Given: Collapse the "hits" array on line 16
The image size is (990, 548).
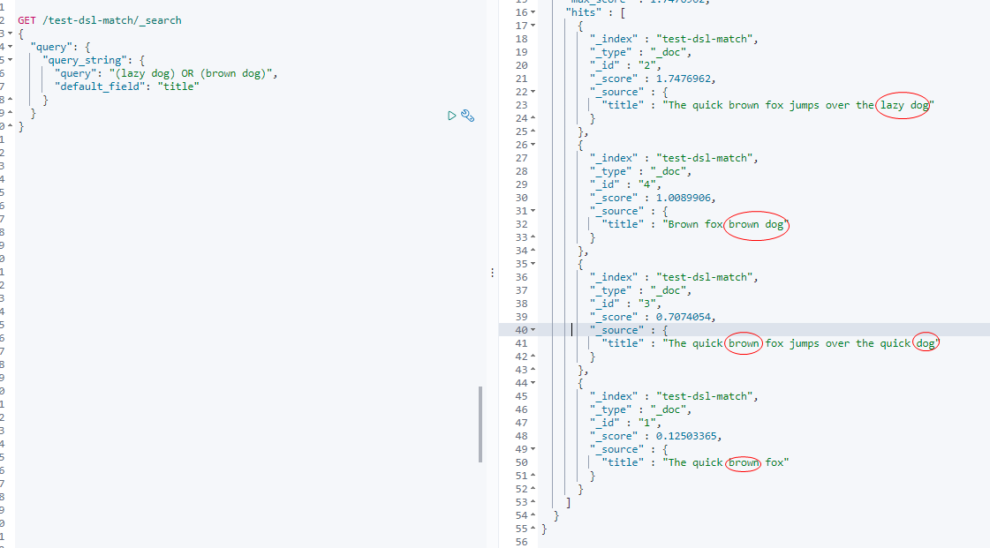Looking at the screenshot, I should point(531,12).
